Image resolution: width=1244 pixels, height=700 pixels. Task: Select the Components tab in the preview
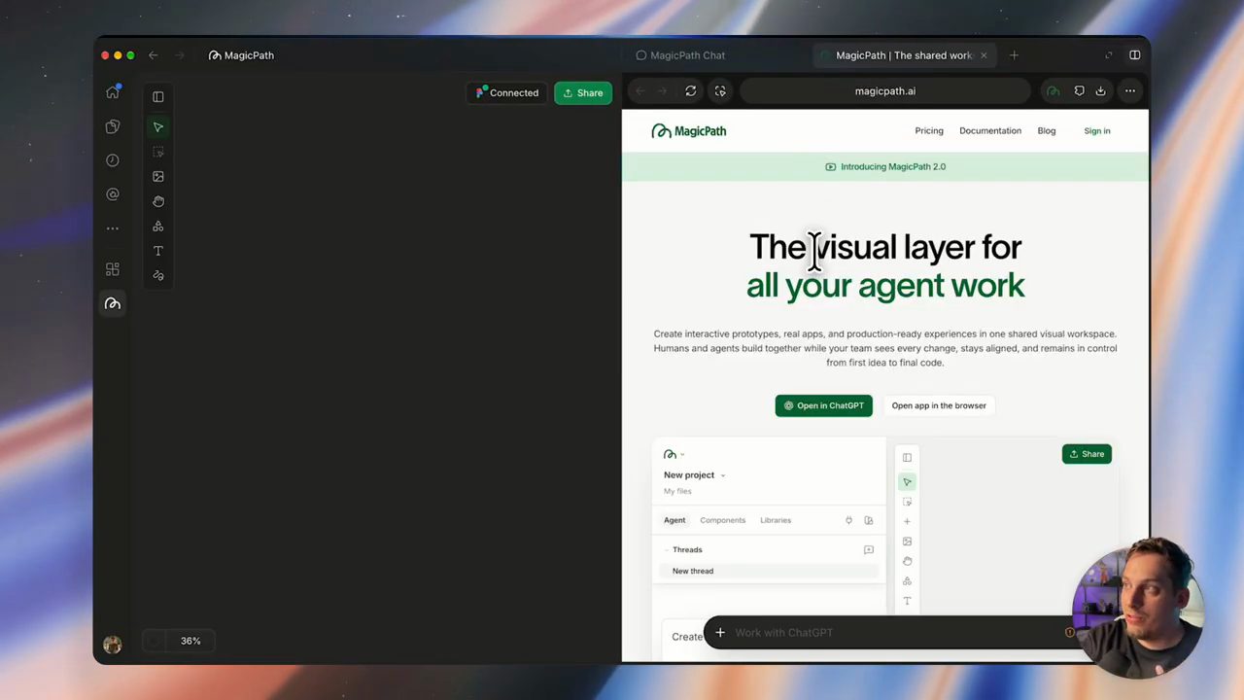pos(723,520)
